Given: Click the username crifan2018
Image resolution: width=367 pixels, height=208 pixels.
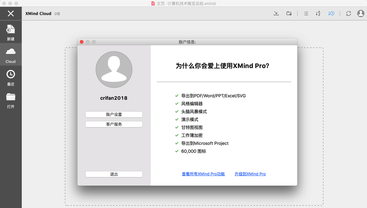Looking at the screenshot, I should 114,98.
